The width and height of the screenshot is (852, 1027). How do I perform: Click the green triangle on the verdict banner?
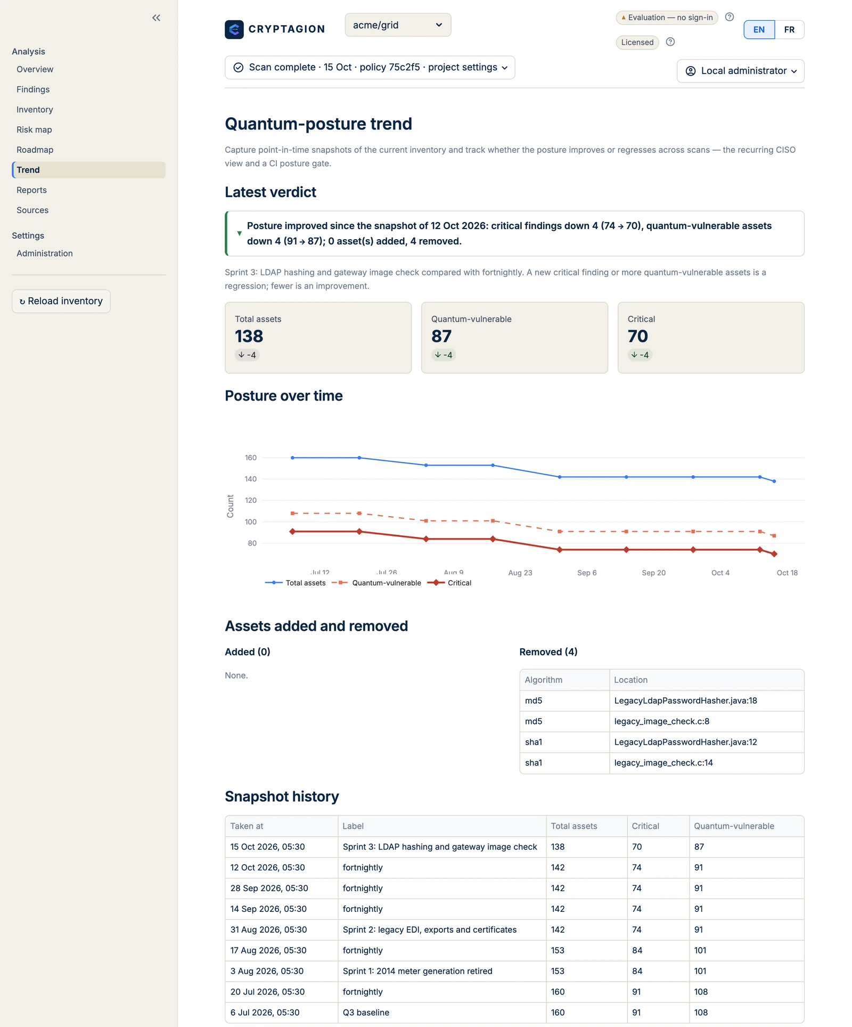(x=239, y=233)
